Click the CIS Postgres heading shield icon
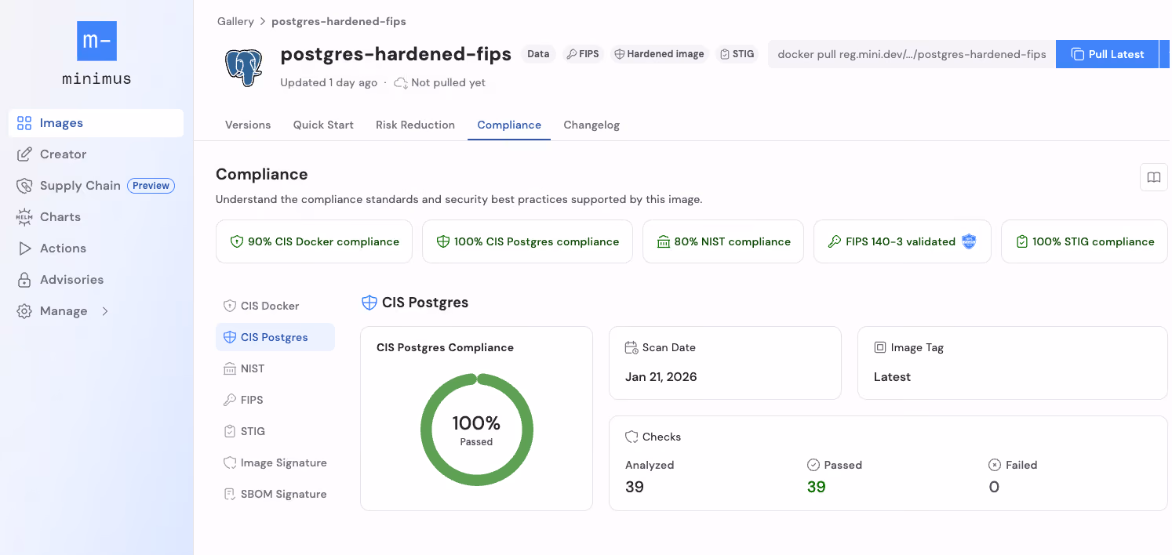1172x555 pixels. 369,303
